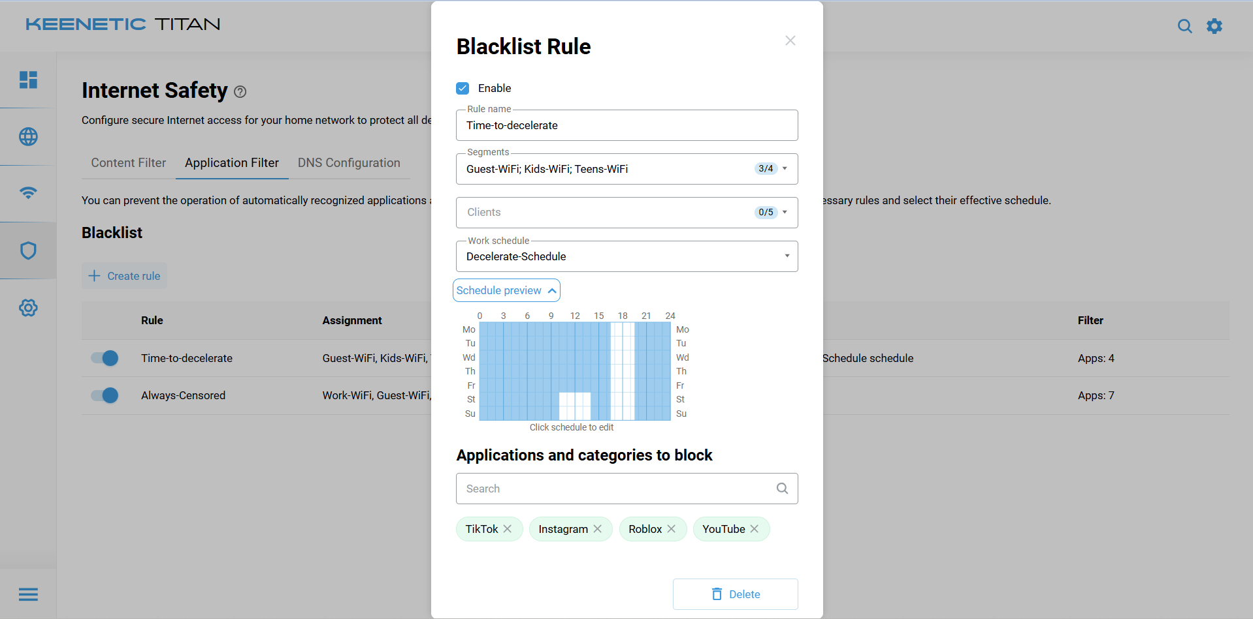Click the TikTok chip label
Viewport: 1253px width, 619px height.
[481, 529]
